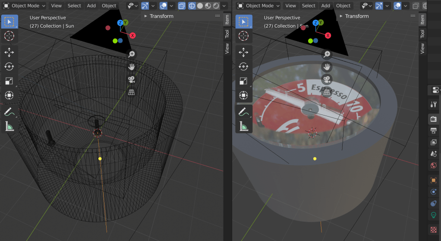Open overlay options arrow in left viewport
The height and width of the screenshot is (241, 441).
171,6
